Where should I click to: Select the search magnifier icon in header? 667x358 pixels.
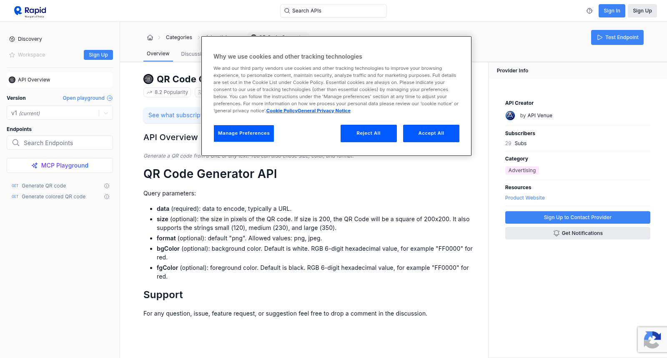287,11
